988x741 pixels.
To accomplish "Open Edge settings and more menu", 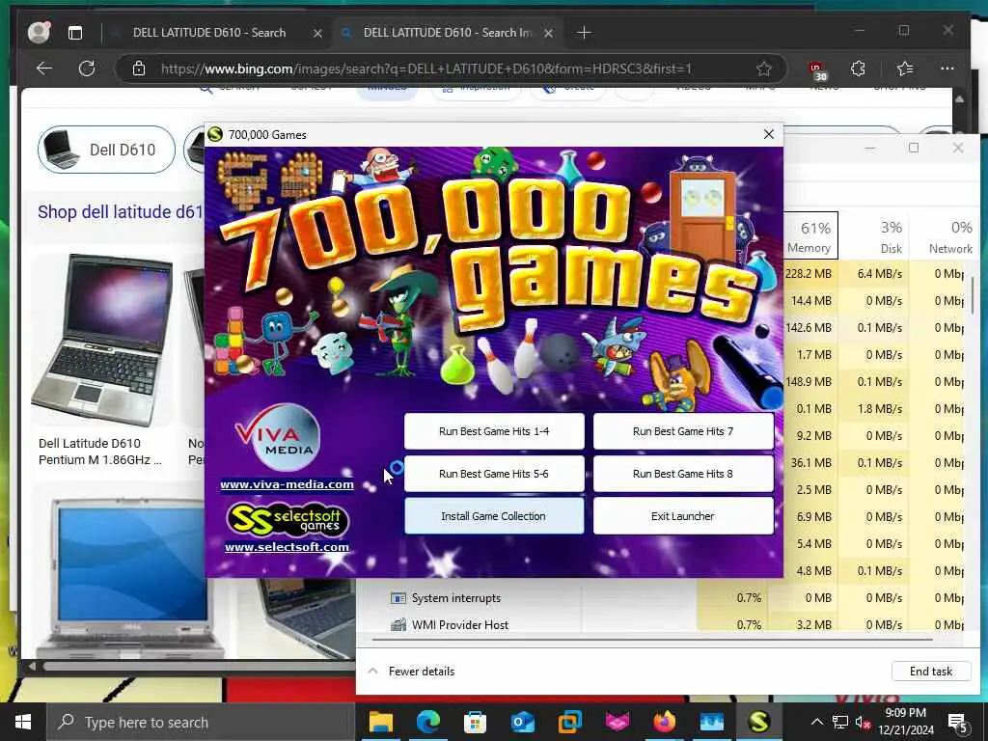I will [x=947, y=69].
